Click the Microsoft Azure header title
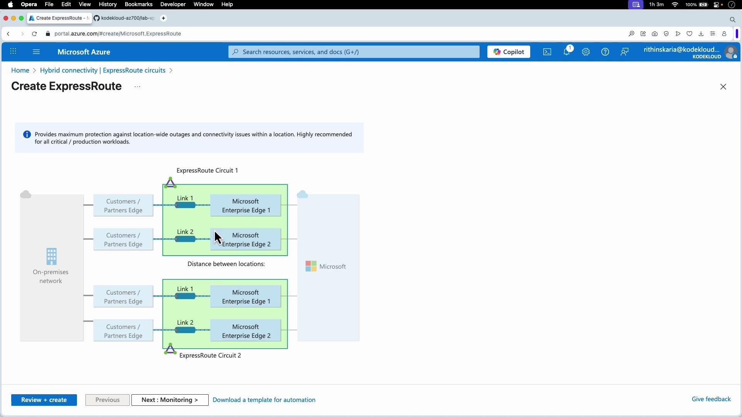 [x=84, y=52]
